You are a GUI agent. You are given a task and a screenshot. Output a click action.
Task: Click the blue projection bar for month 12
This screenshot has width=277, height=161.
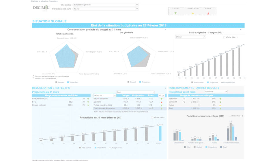(x=160, y=134)
